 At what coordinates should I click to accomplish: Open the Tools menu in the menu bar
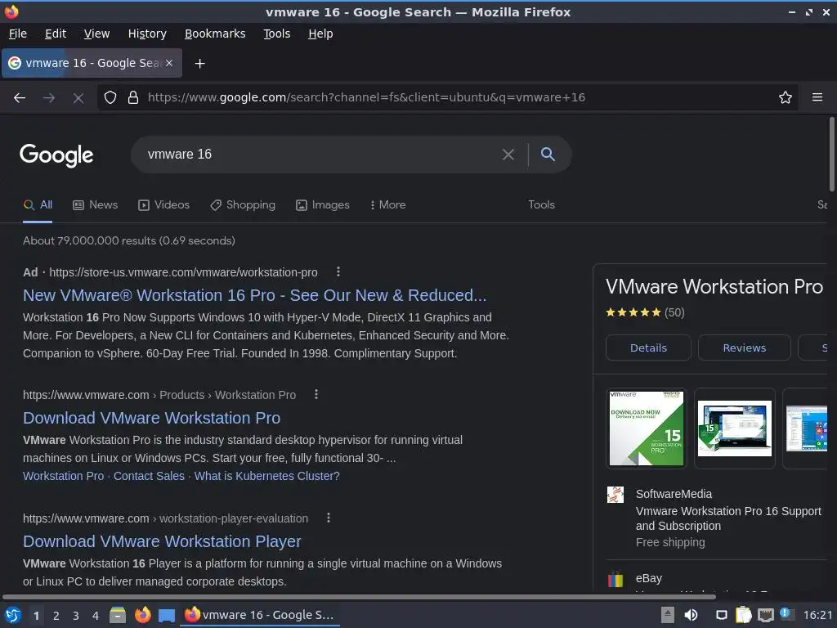pyautogui.click(x=276, y=34)
